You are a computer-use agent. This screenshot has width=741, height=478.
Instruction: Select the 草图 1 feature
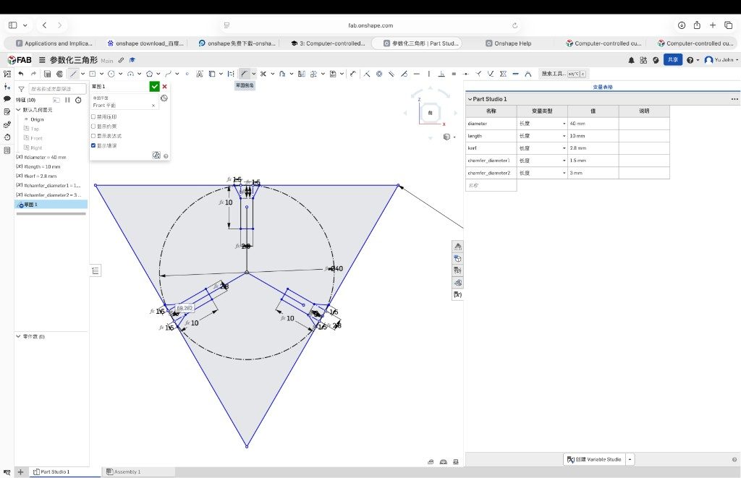point(51,205)
